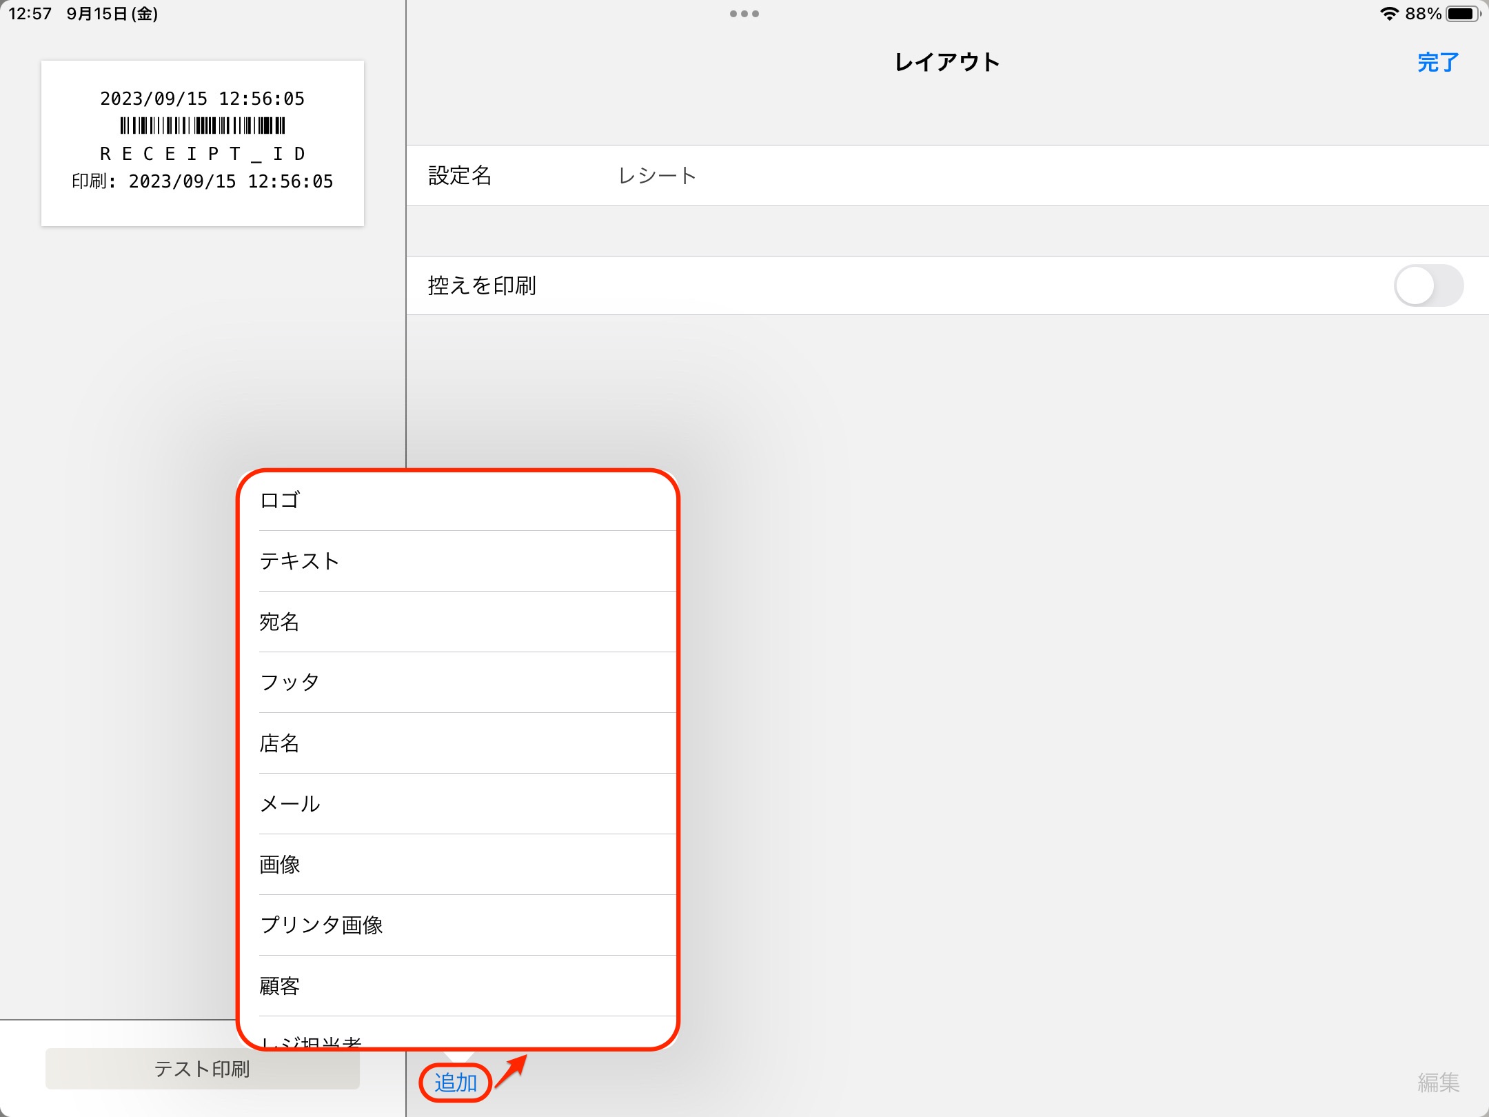Tap the 印刷: 2023/09/15 line in preview
This screenshot has width=1489, height=1117.
[203, 181]
